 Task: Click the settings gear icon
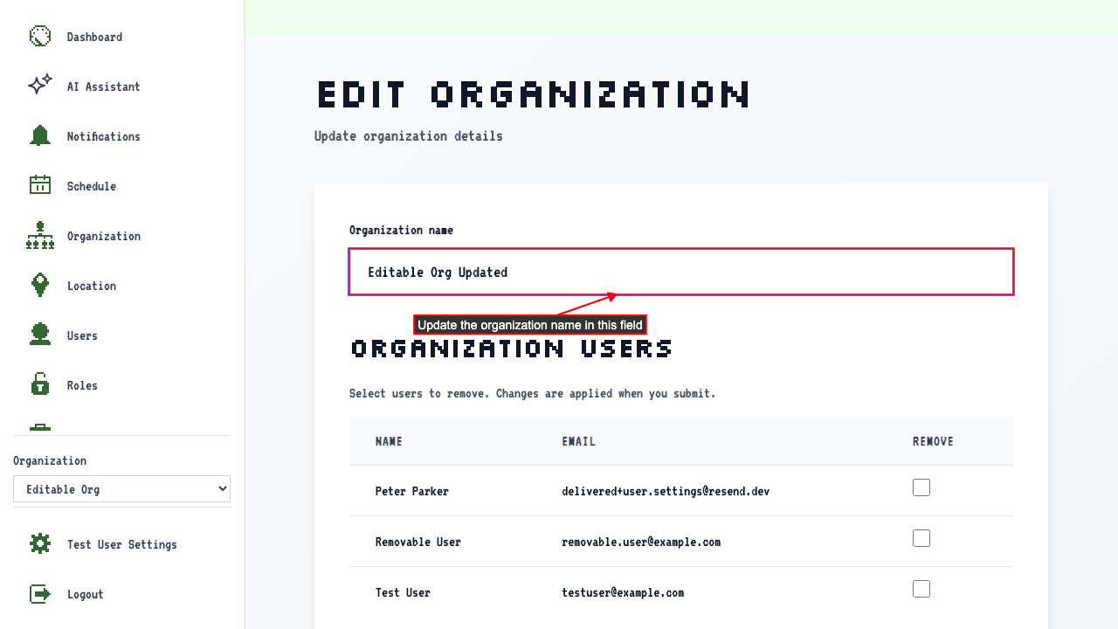40,544
